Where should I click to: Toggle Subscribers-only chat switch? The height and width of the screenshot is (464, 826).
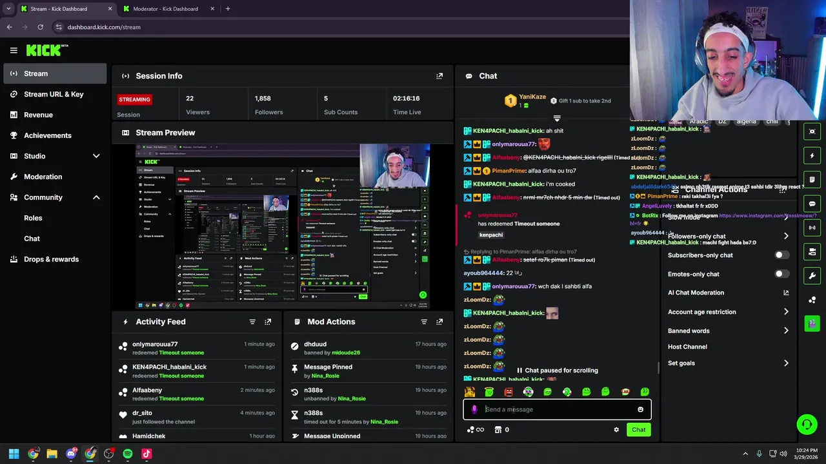tap(781, 255)
